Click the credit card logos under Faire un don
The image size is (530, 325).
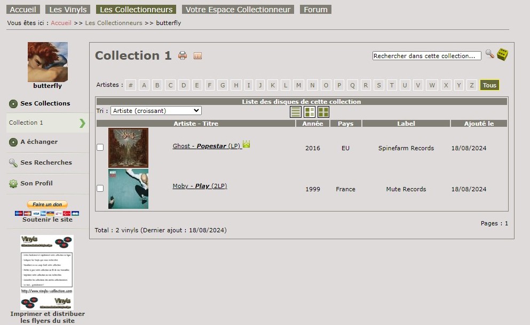pyautogui.click(x=47, y=213)
